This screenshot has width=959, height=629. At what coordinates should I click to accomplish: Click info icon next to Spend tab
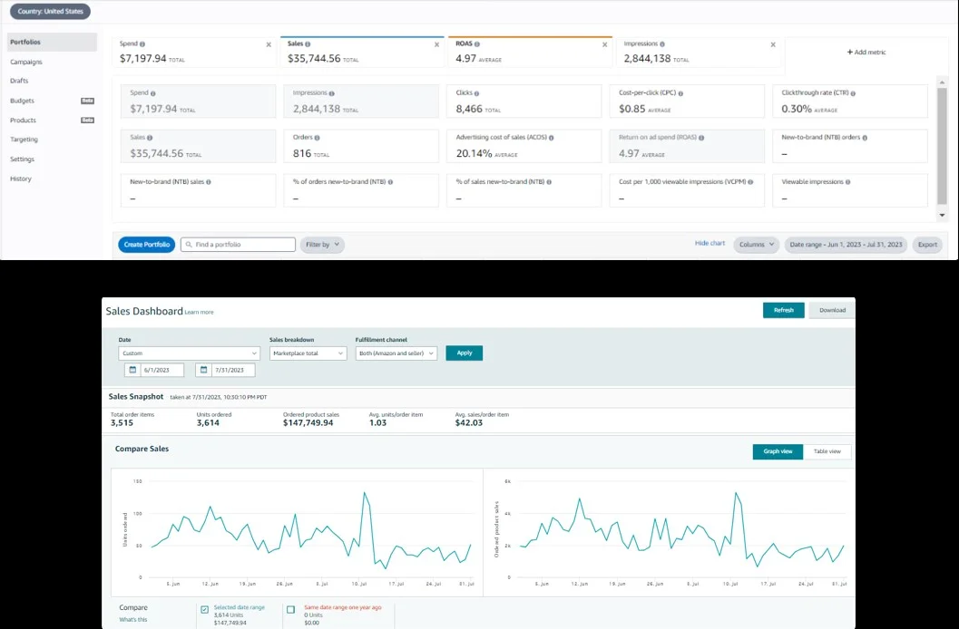(142, 44)
